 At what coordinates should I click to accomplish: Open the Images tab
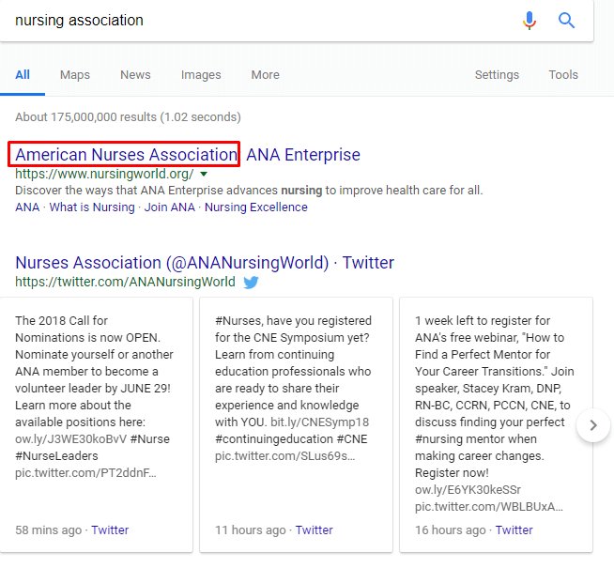click(x=201, y=75)
